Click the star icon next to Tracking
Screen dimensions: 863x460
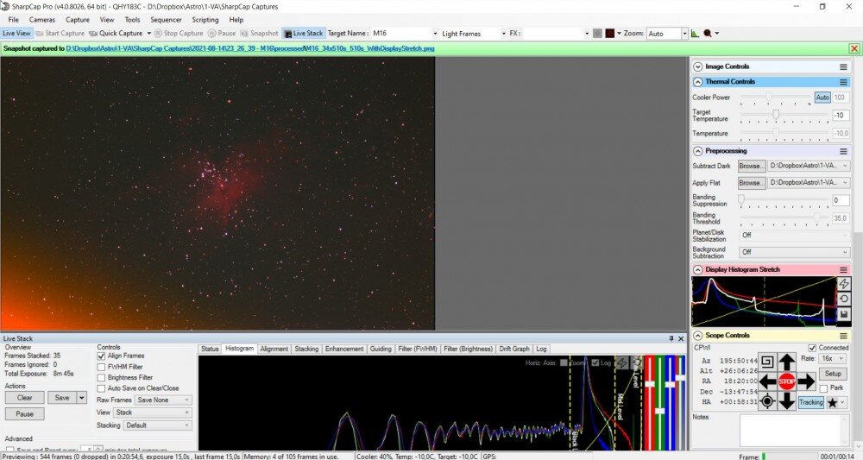point(832,403)
